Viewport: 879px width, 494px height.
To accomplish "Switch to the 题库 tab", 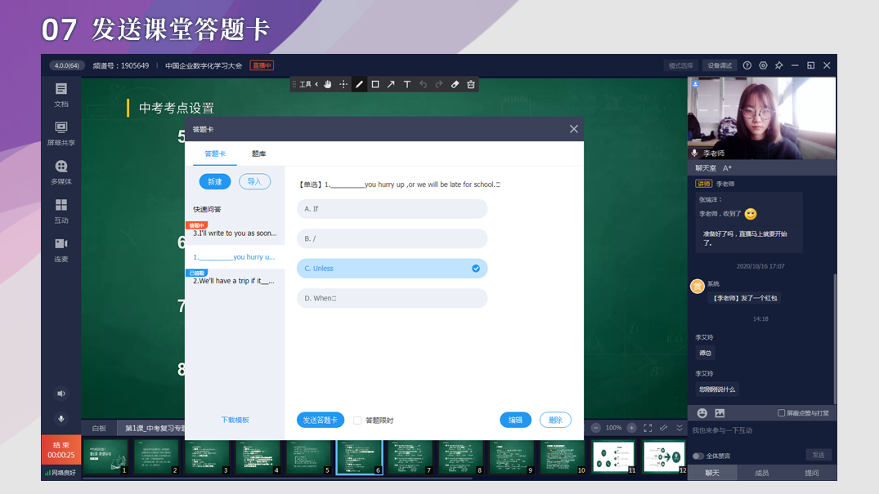I will click(x=258, y=154).
